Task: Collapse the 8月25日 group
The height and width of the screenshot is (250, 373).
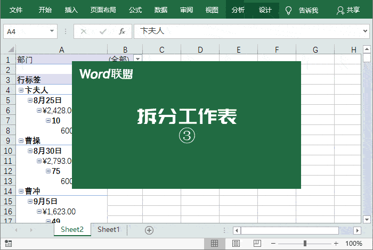Action: (x=30, y=100)
